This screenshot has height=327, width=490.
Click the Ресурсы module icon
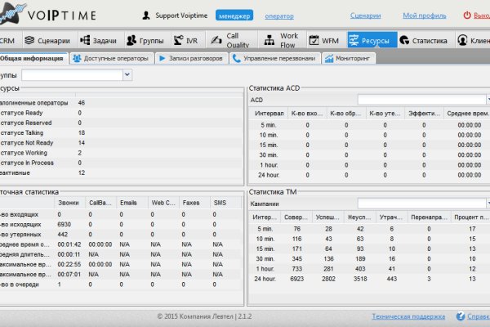[x=355, y=40]
